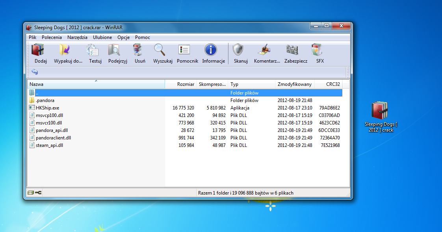Click the Wypakuj do... extract icon
442x232 pixels.
[x=65, y=50]
